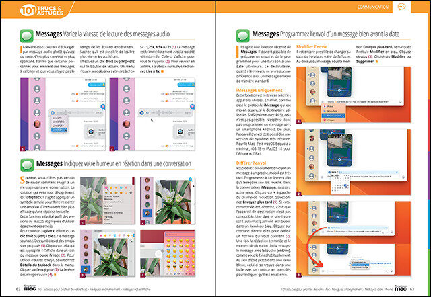431x297 pixels.
Task: Click subheading 'Modifier l'envoi'
Action: (x=312, y=46)
